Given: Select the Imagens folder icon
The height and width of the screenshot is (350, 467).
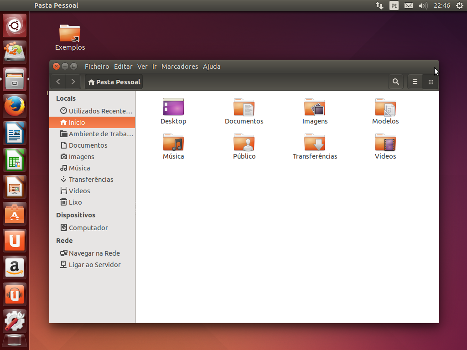Looking at the screenshot, I should coord(315,108).
